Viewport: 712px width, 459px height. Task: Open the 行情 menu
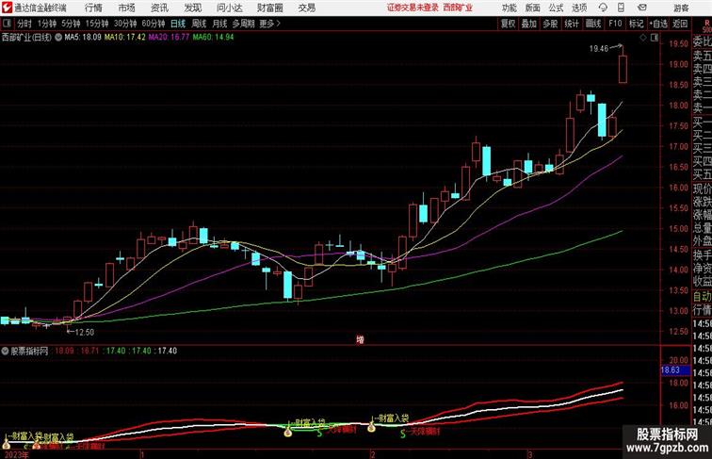tap(93, 8)
